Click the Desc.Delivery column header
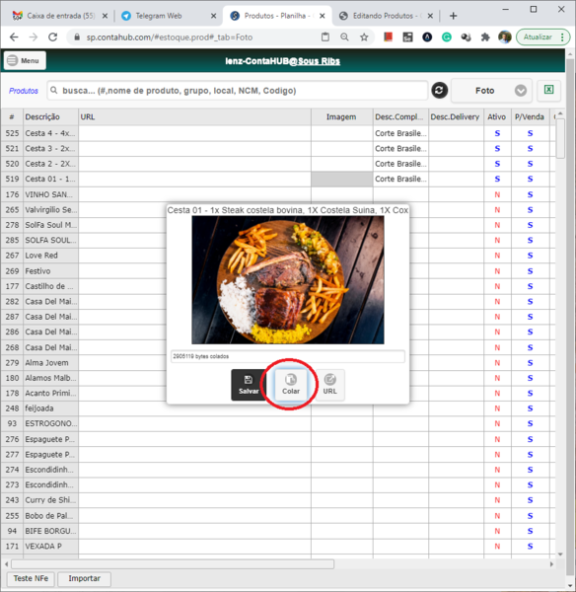The image size is (576, 592). point(456,117)
